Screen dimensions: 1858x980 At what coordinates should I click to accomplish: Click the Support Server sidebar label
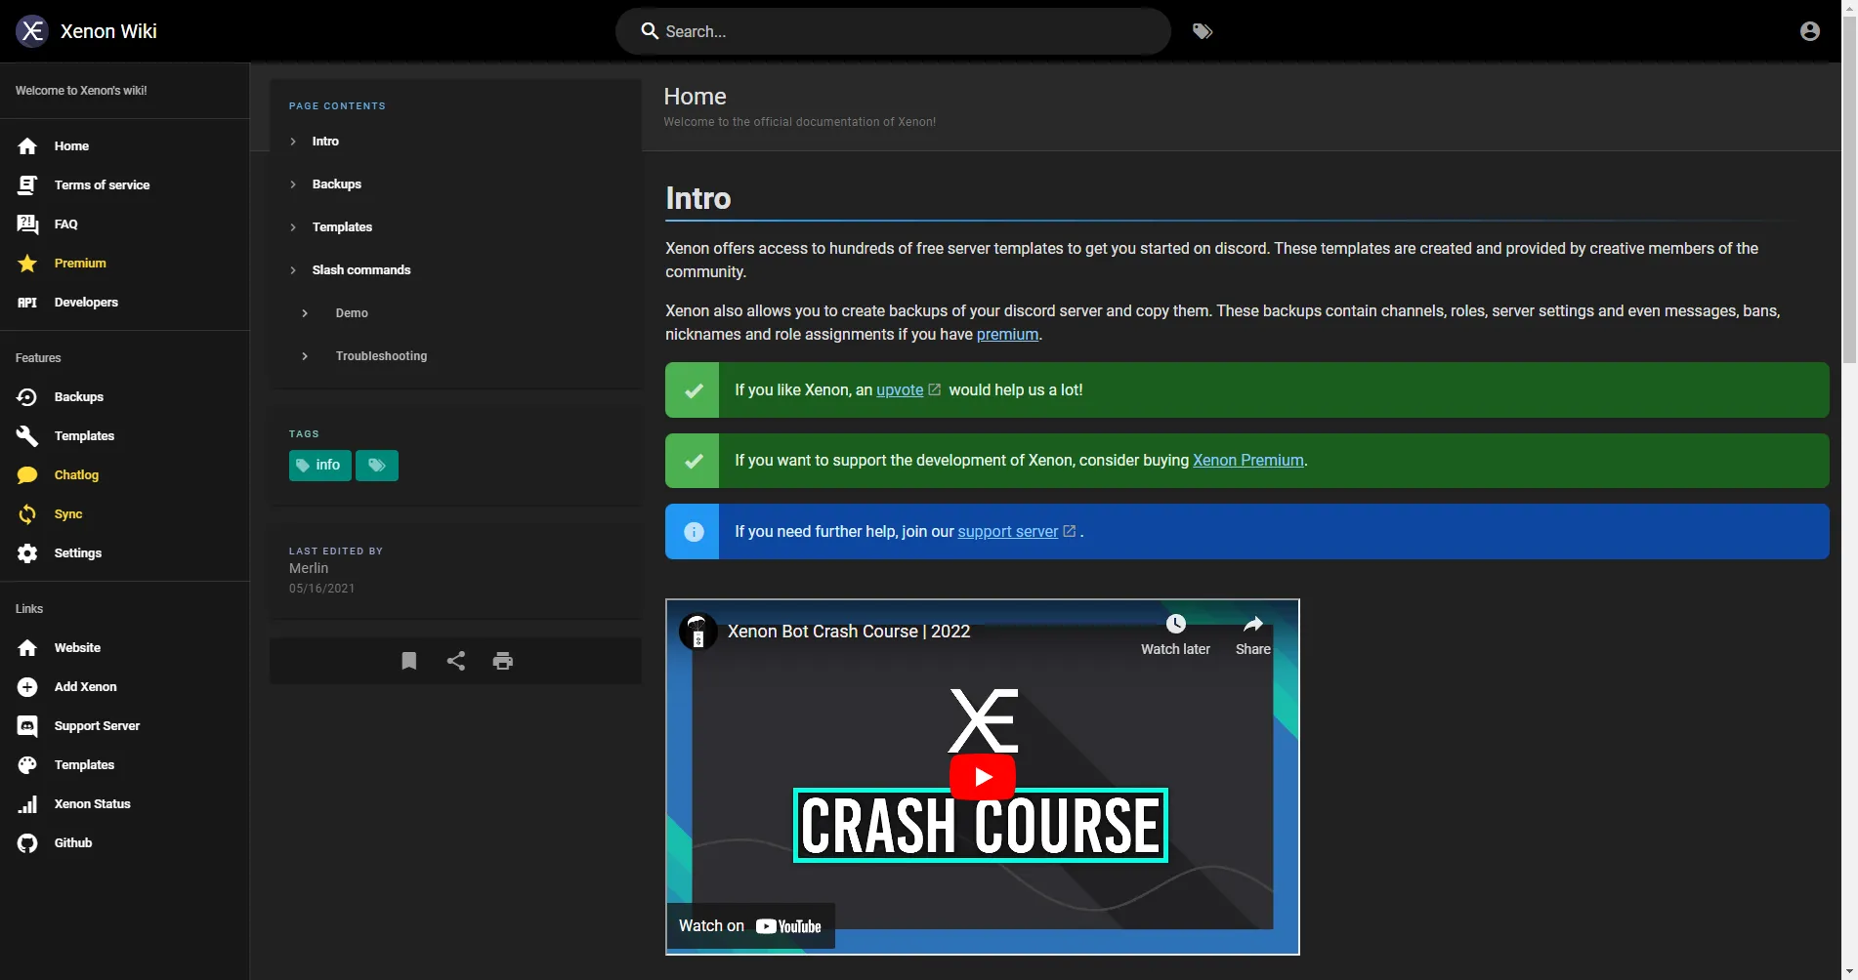[x=98, y=726]
